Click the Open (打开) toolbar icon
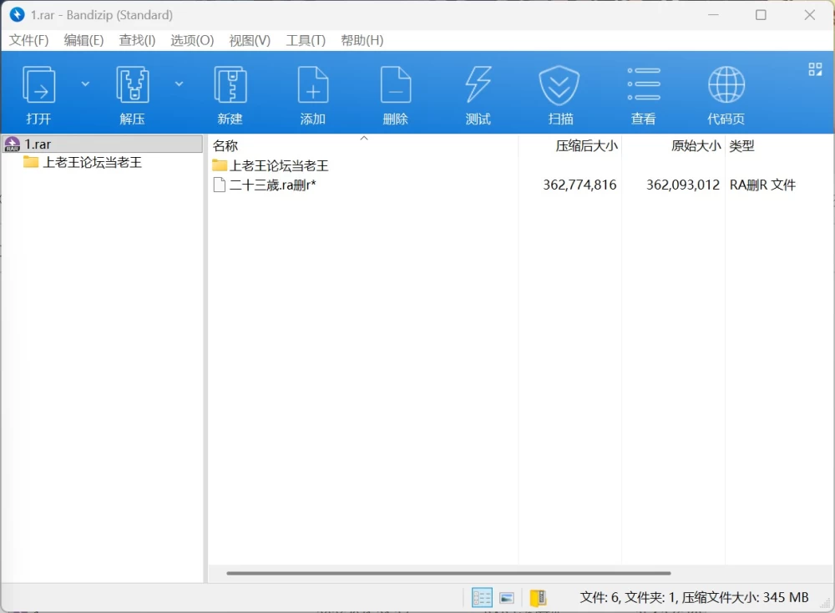 38,85
